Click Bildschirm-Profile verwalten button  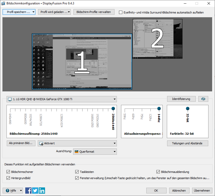pos(94,12)
